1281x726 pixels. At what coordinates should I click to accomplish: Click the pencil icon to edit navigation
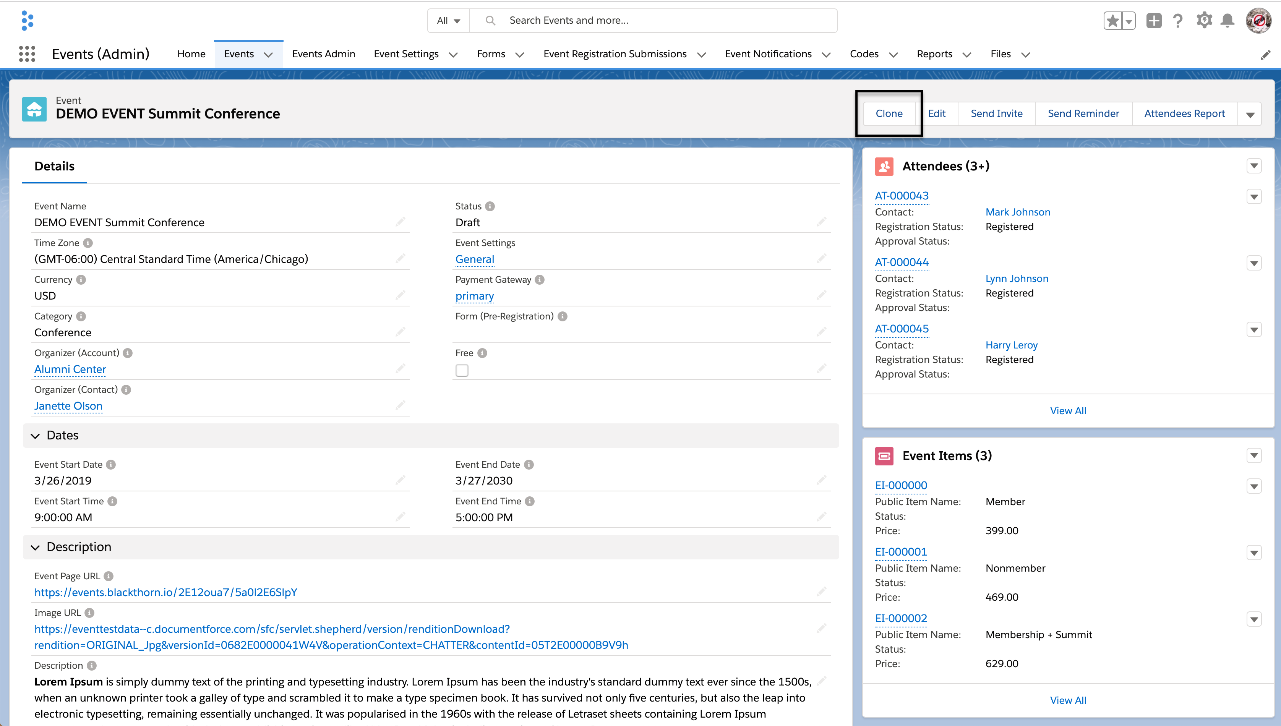[x=1265, y=55]
